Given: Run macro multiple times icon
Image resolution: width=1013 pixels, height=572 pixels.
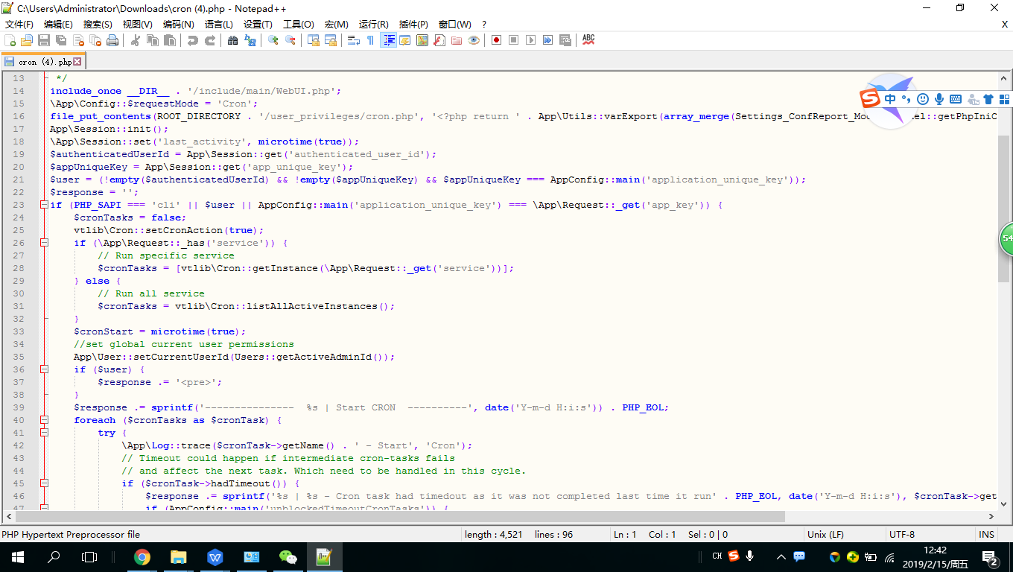Looking at the screenshot, I should (x=547, y=40).
